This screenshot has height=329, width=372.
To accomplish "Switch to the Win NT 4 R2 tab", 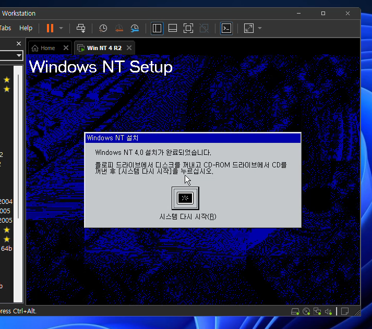I will click(x=104, y=48).
